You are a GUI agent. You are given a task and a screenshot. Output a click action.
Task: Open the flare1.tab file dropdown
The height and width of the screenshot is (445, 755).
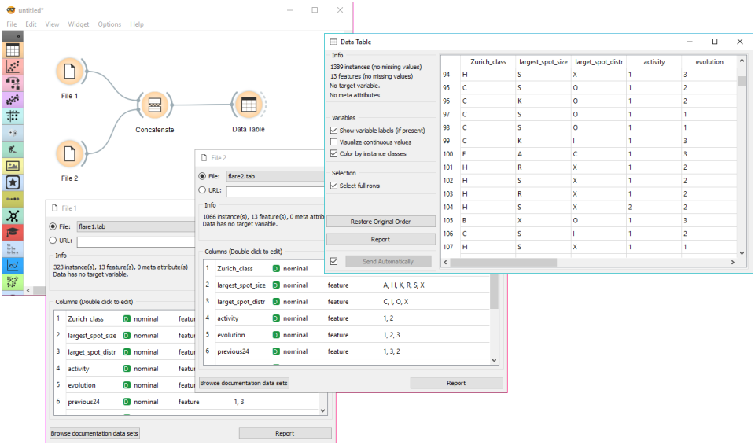click(136, 226)
